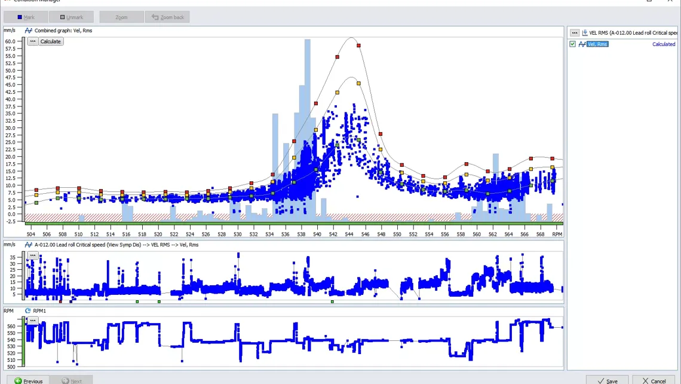The image size is (681, 384).
Task: Click the Previous button at bottom left
Action: pos(29,381)
